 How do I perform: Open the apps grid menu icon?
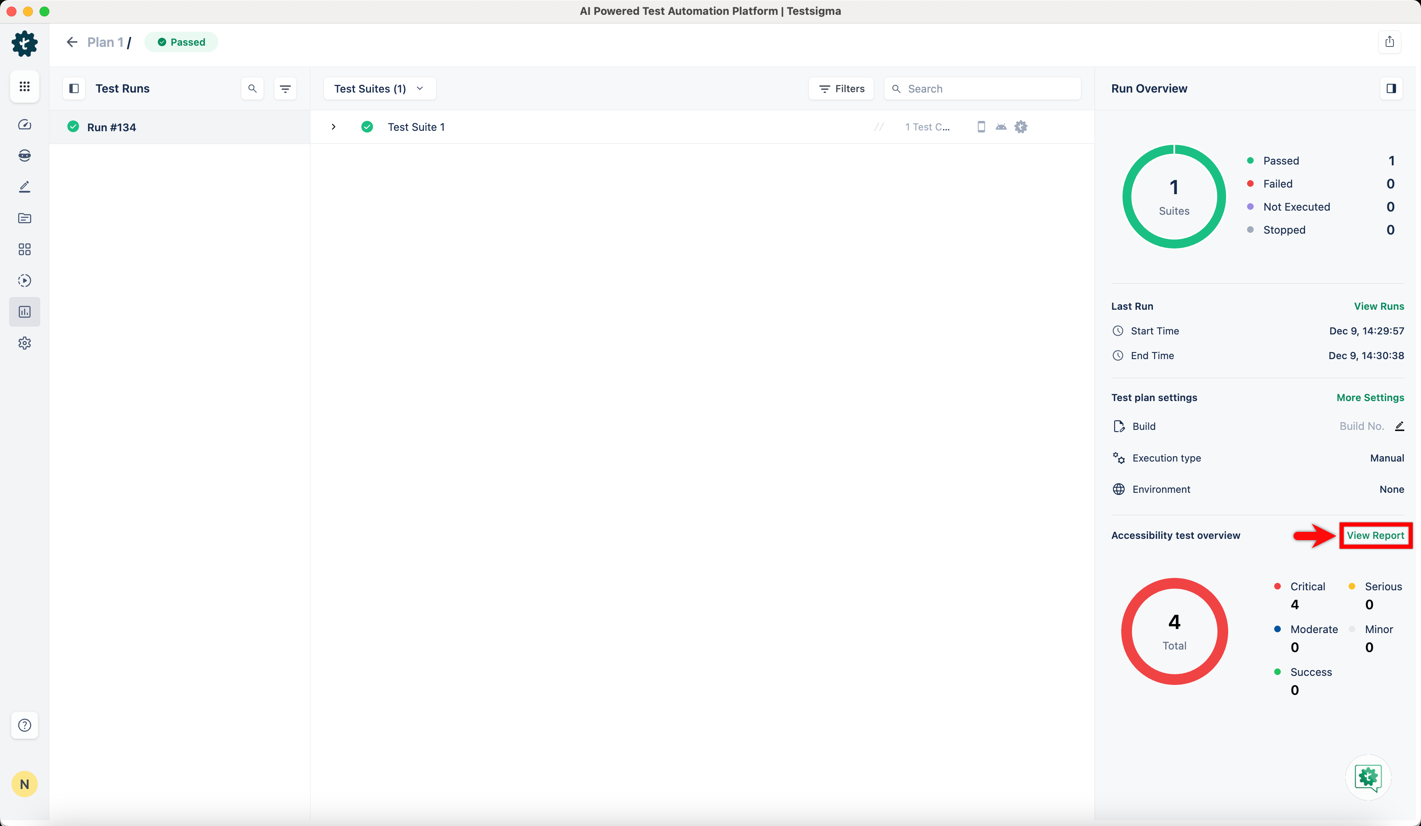tap(24, 86)
